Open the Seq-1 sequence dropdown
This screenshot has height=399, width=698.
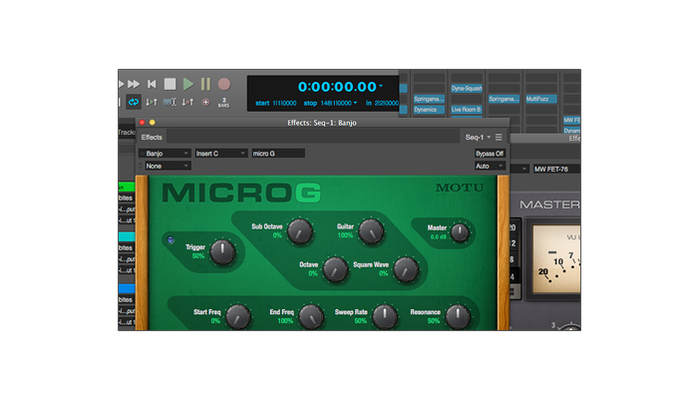[x=478, y=138]
